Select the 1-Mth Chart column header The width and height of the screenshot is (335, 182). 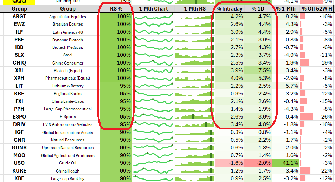click(x=153, y=9)
